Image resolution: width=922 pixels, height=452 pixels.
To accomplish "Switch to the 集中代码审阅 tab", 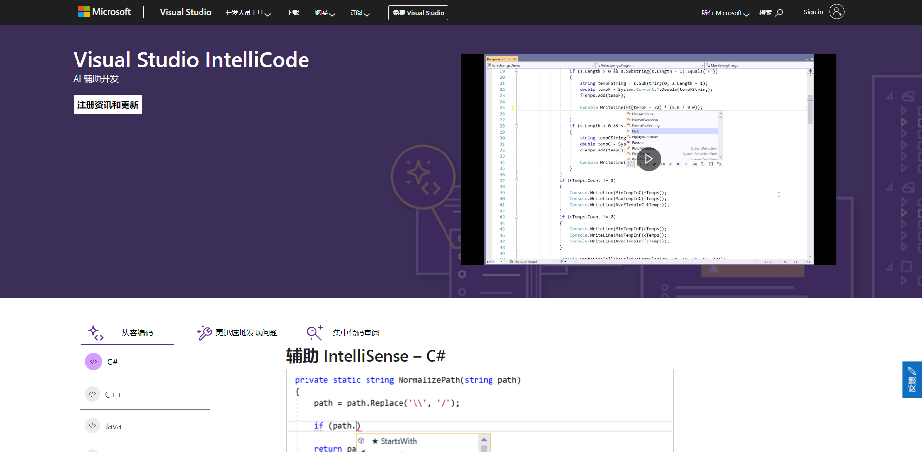I will (x=356, y=333).
